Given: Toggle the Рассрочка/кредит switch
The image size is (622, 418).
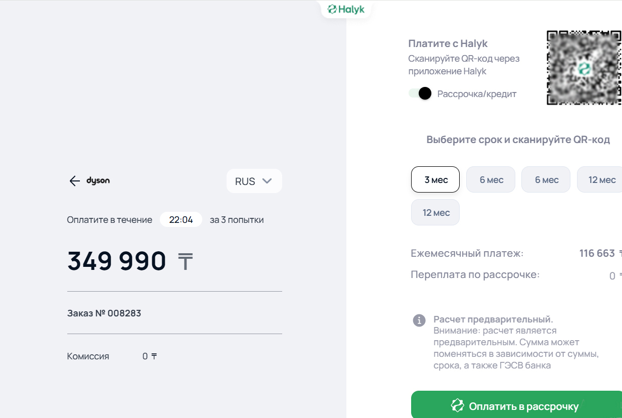Looking at the screenshot, I should click(x=420, y=94).
